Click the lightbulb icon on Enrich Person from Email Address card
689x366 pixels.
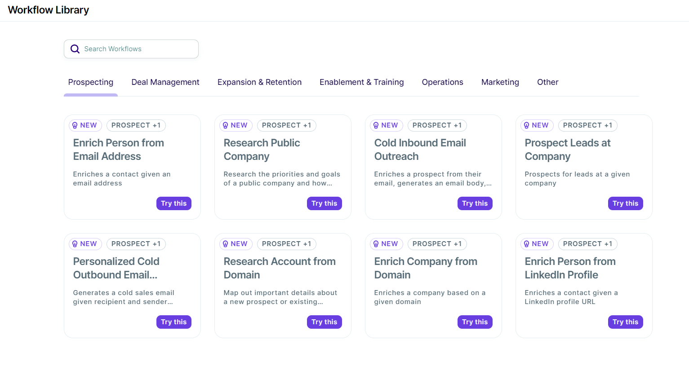pos(75,125)
